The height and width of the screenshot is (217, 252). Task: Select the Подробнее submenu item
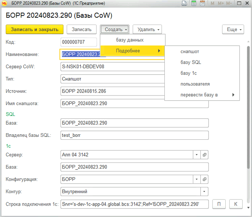133,51
